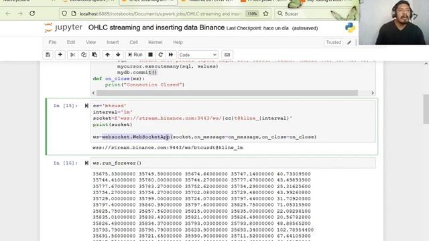Click the 110% zoom level badge
Viewport: 429px width, 241px height.
(x=252, y=13)
